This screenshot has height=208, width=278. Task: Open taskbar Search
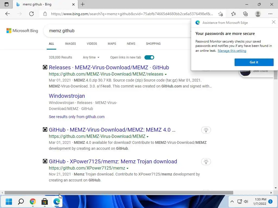pos(21,201)
